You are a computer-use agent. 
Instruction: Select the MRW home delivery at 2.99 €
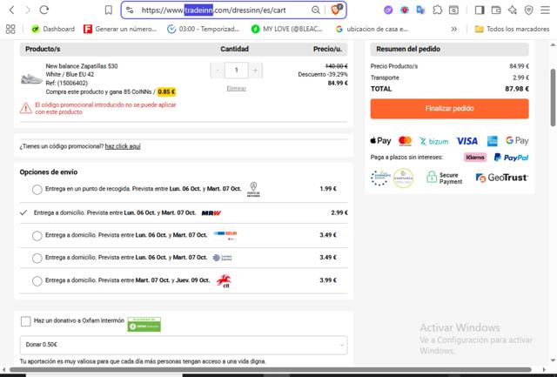(184, 212)
